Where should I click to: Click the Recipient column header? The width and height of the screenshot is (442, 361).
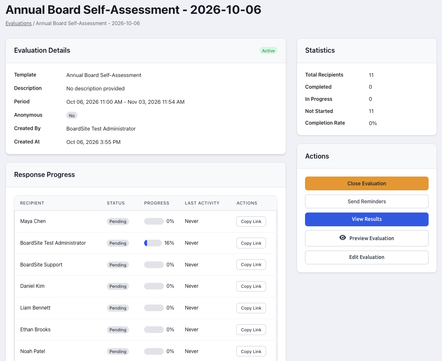point(32,203)
